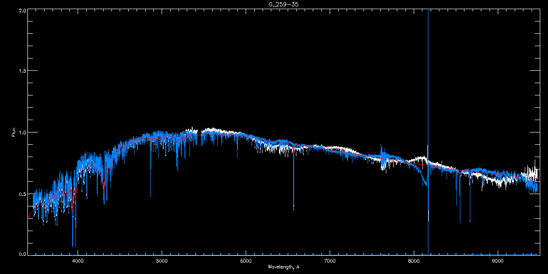548x274 pixels.
Task: Click the vertical white line near 8170
Action: (x=428, y=132)
